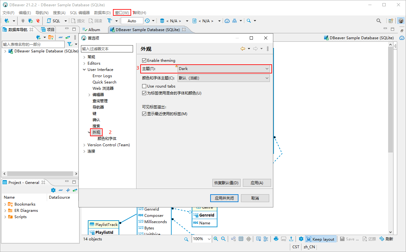This screenshot has width=406, height=252.
Task: Click the gear icon in Project General panel
Action: (x=53, y=190)
